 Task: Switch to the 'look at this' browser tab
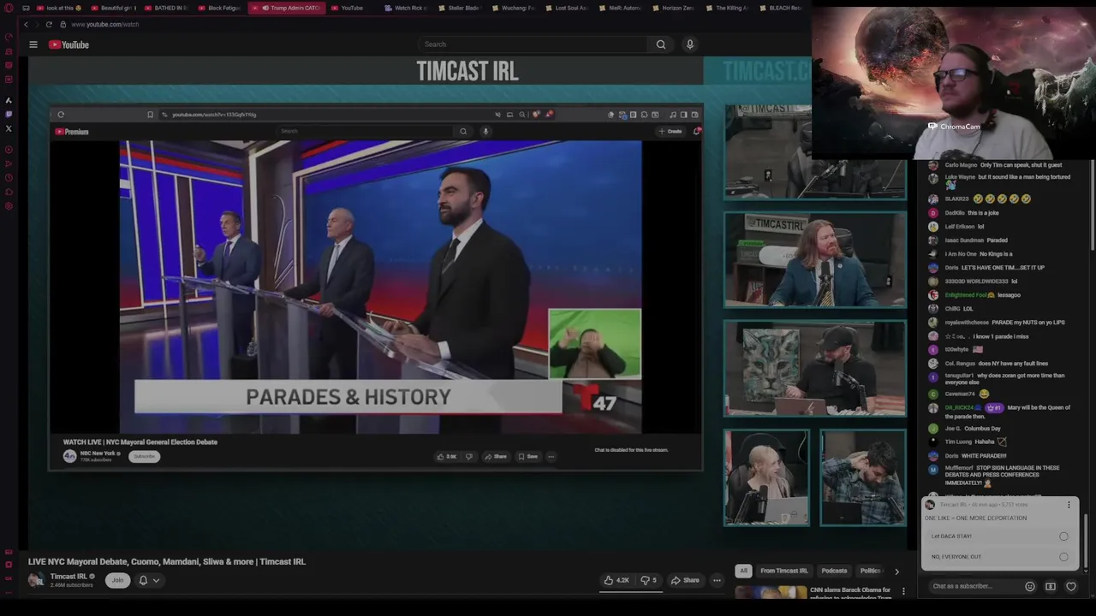[x=59, y=8]
